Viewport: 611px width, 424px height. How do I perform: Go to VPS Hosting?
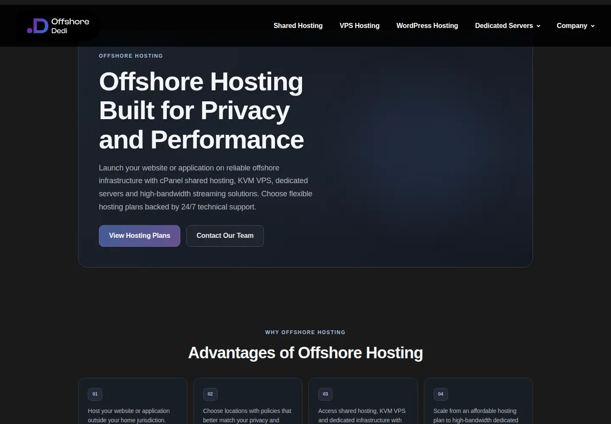pos(359,25)
